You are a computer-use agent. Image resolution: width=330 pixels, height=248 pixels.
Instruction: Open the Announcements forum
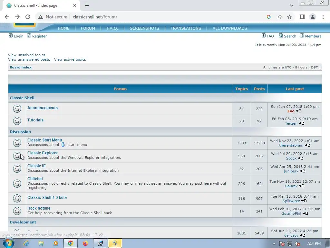coord(43,108)
